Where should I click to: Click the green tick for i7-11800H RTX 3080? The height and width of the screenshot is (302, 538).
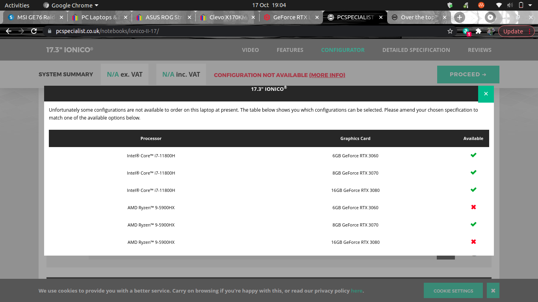pyautogui.click(x=473, y=190)
